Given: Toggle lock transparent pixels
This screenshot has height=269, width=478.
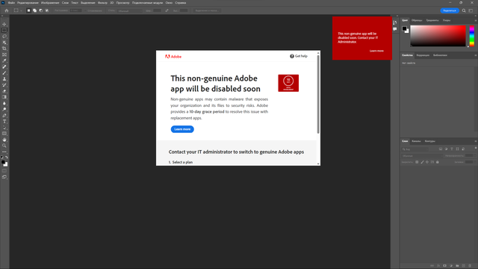Looking at the screenshot, I should click(x=417, y=162).
